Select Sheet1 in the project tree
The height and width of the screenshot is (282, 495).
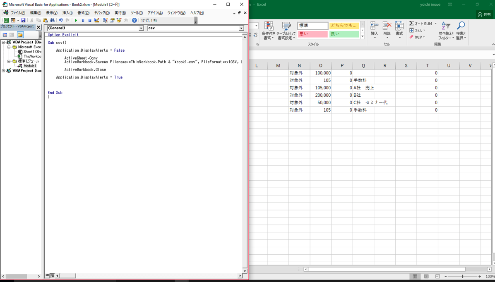click(x=29, y=52)
